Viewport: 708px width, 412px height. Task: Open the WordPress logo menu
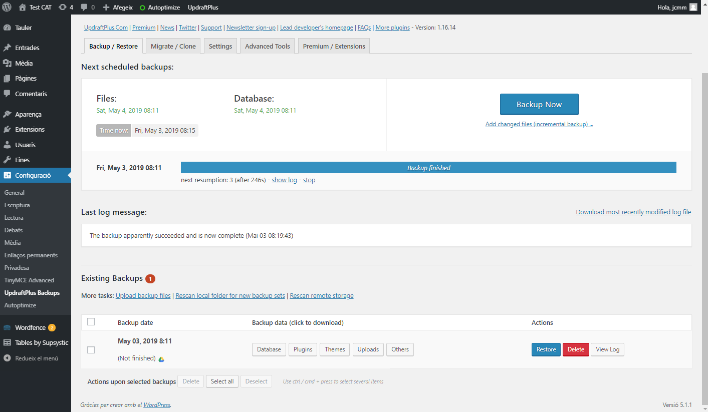7,7
